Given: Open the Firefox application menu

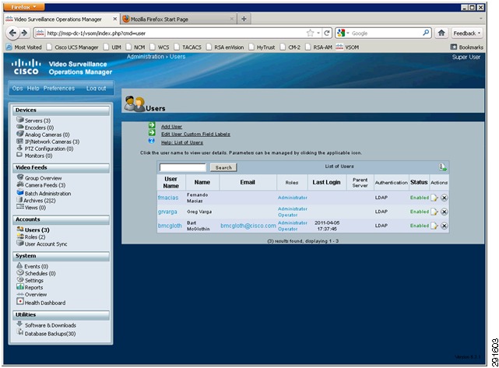Looking at the screenshot, I should tap(24, 7).
